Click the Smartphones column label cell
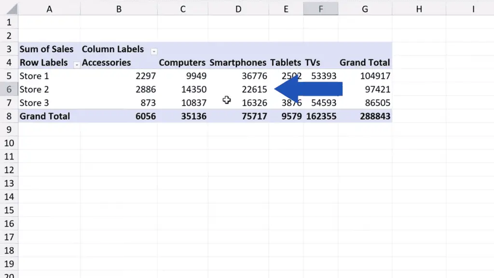This screenshot has width=494, height=278. pos(238,63)
